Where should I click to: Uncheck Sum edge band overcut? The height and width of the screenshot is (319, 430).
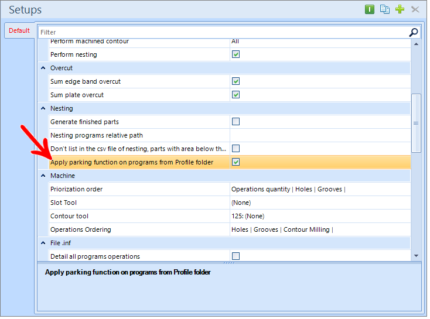pyautogui.click(x=237, y=82)
